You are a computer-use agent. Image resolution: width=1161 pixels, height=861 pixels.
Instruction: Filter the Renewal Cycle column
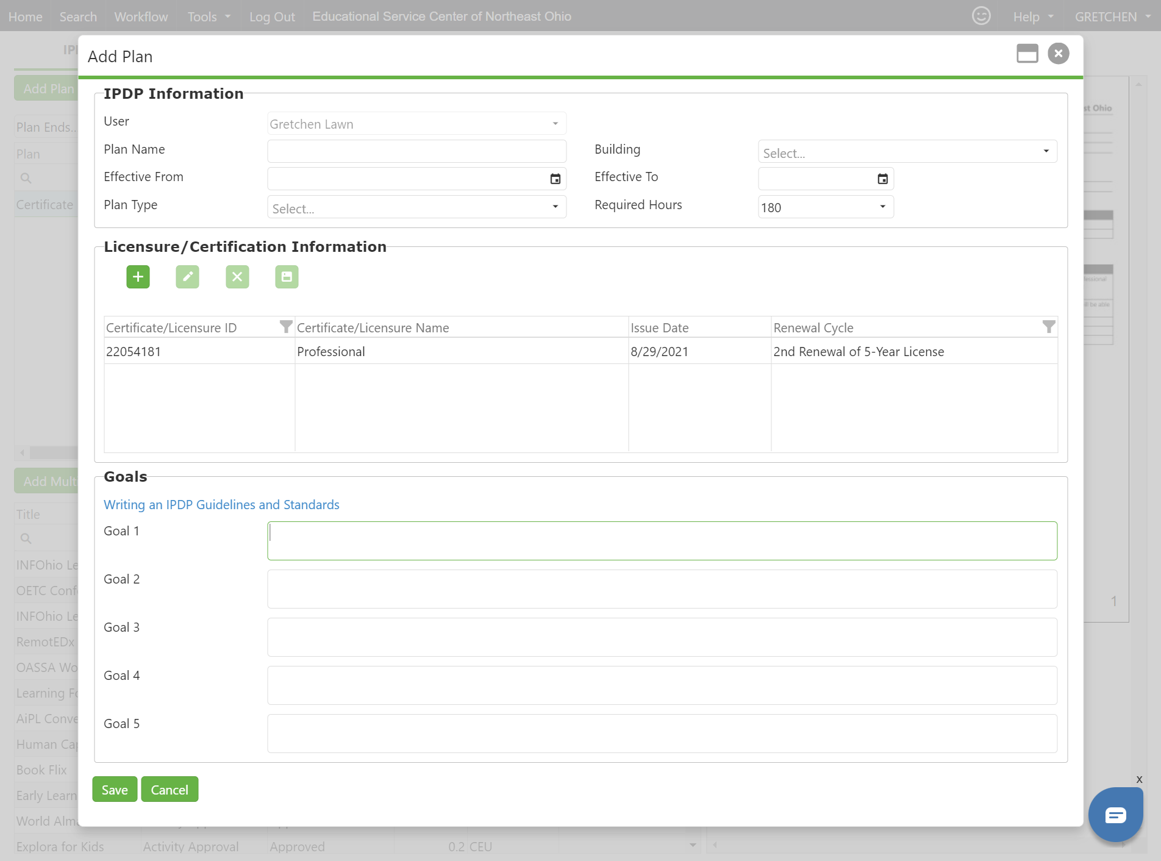tap(1049, 327)
